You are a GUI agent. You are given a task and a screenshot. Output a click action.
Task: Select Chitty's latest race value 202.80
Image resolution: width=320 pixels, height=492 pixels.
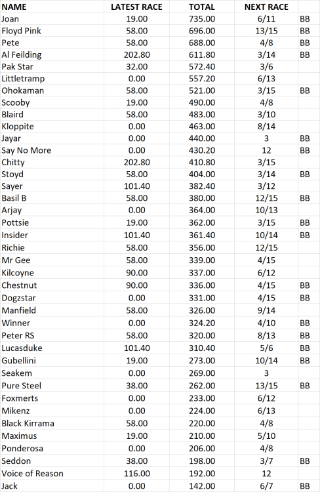pyautogui.click(x=136, y=162)
